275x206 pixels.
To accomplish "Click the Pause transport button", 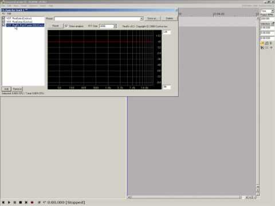I will (15, 203).
